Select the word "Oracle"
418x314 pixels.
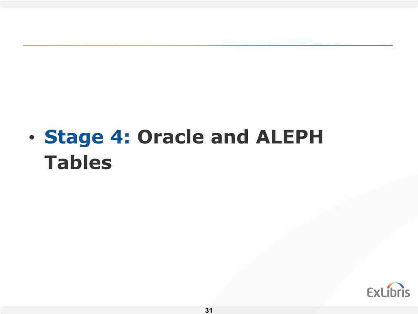click(x=171, y=137)
